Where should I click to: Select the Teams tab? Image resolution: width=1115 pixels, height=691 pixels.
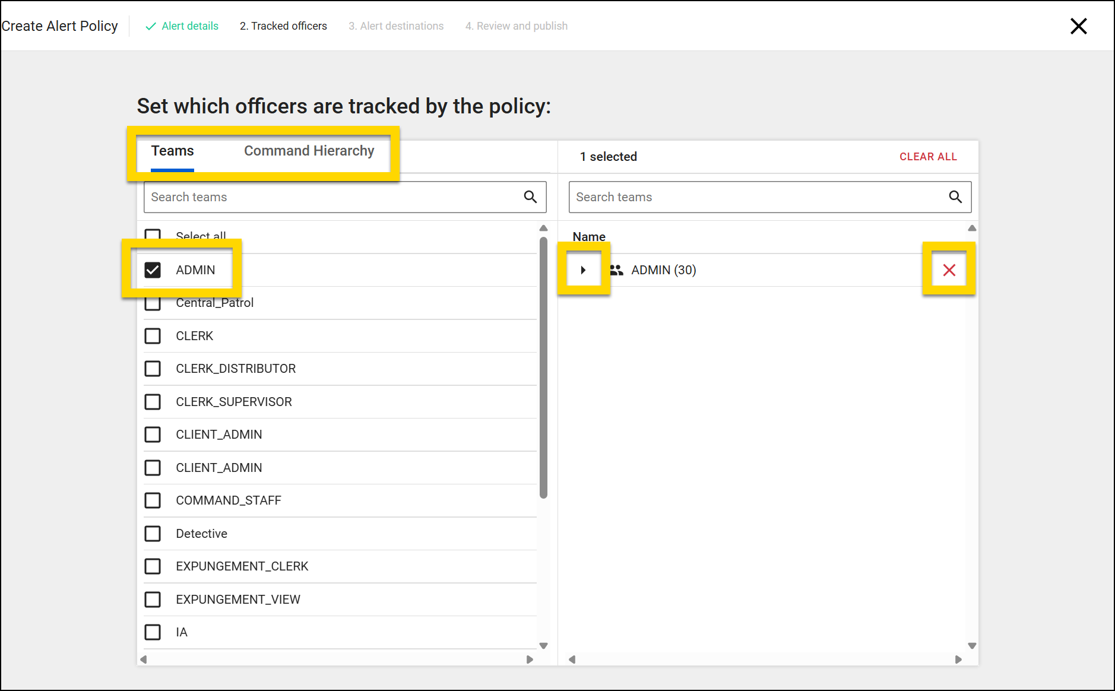coord(172,151)
